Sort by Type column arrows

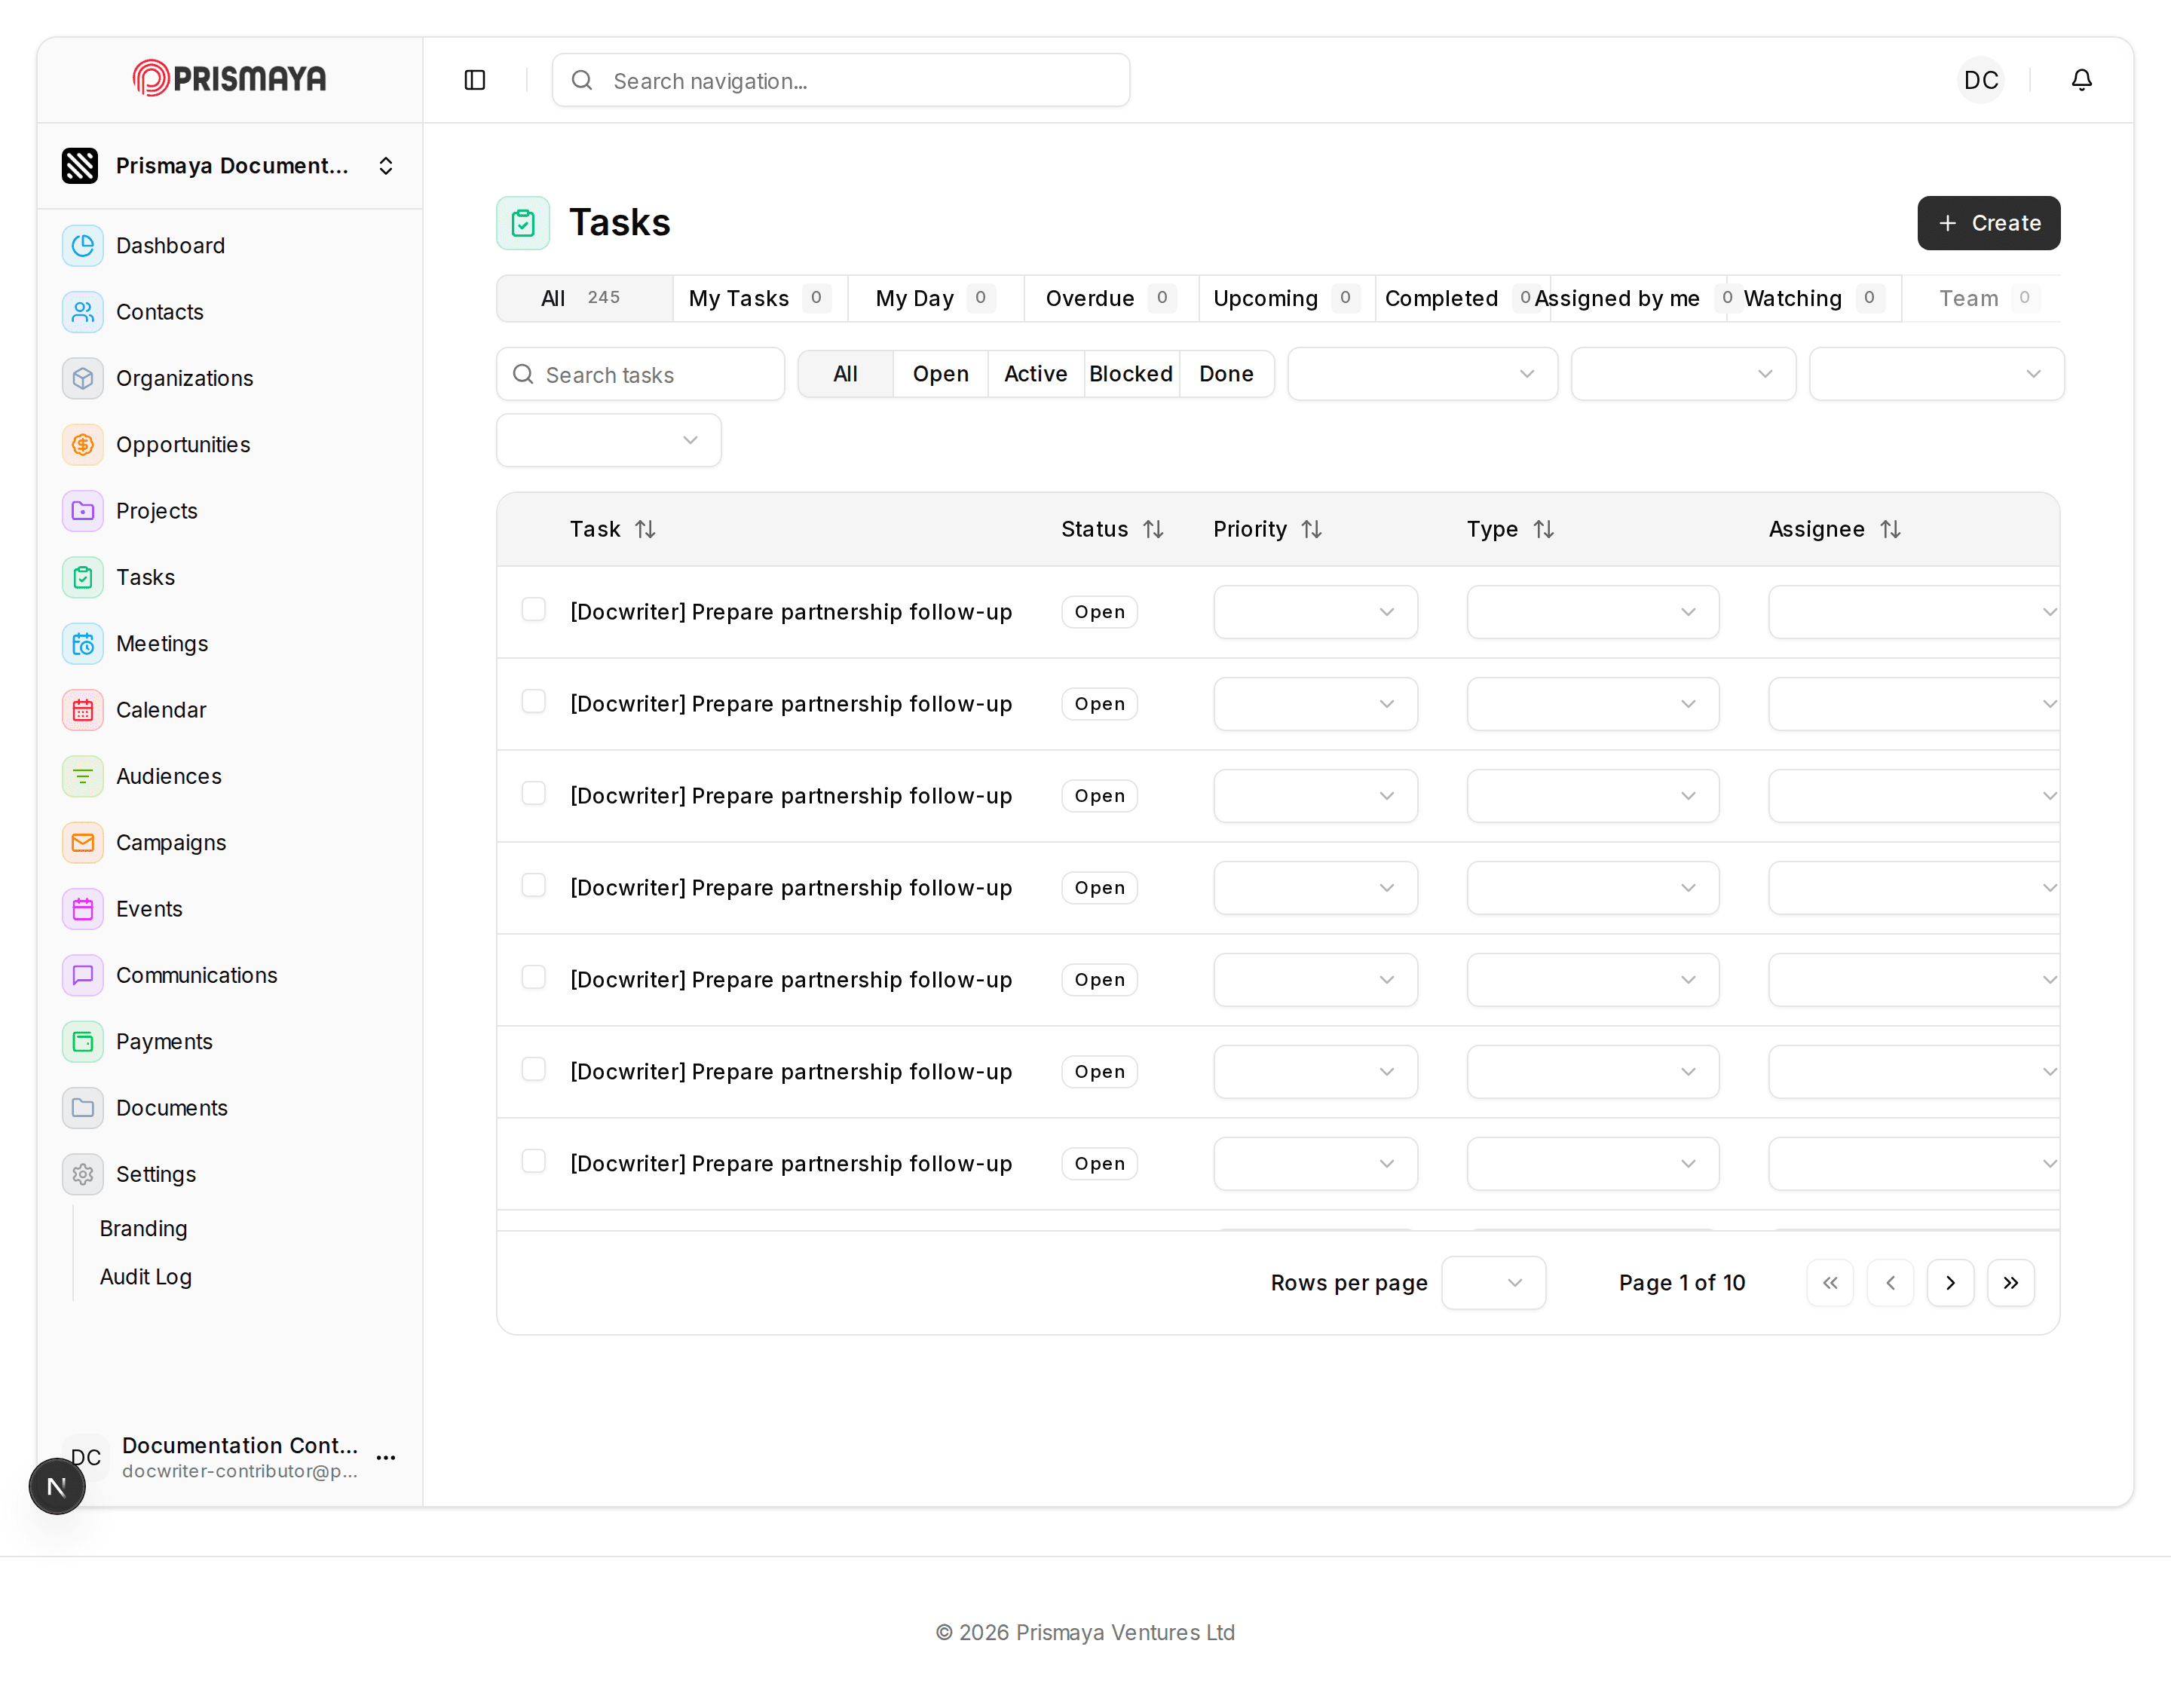click(1543, 529)
